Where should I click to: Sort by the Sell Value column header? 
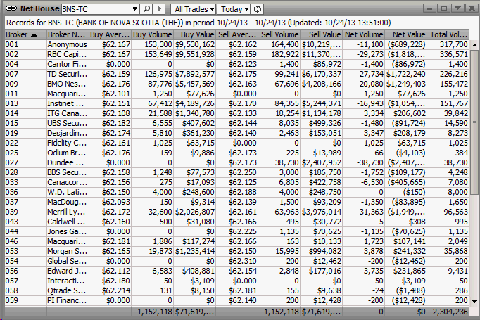click(322, 34)
